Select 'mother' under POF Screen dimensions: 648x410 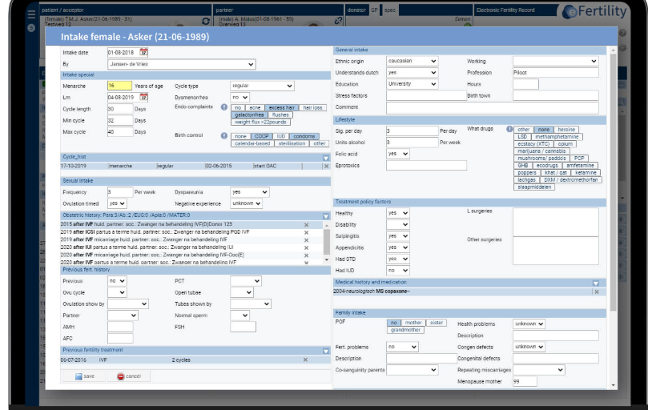click(x=415, y=323)
